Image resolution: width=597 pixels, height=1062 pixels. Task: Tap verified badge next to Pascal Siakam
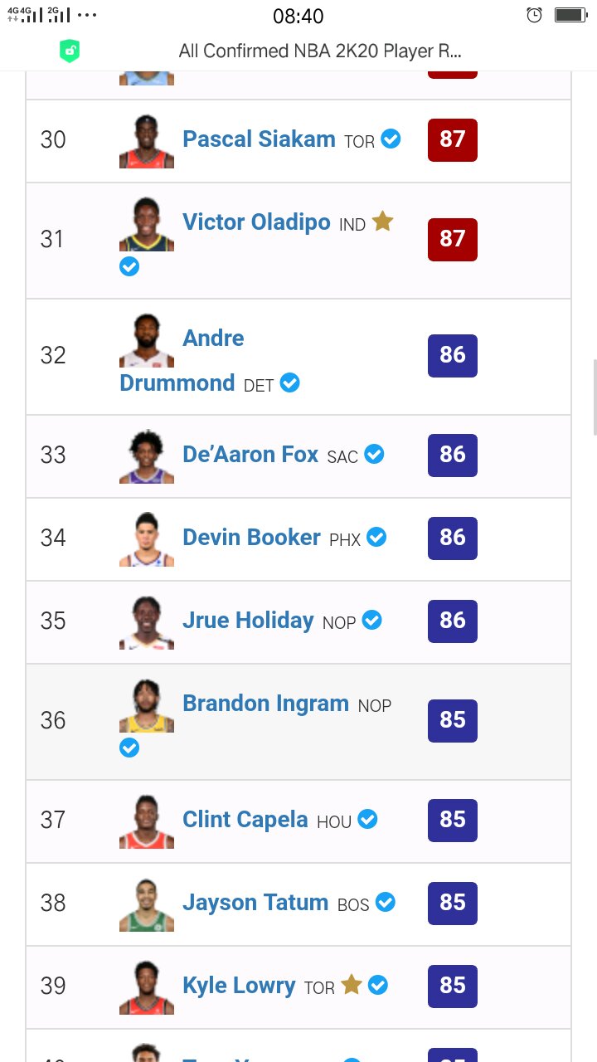click(391, 139)
